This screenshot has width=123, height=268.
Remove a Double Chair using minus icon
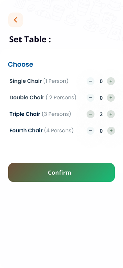[91, 98]
